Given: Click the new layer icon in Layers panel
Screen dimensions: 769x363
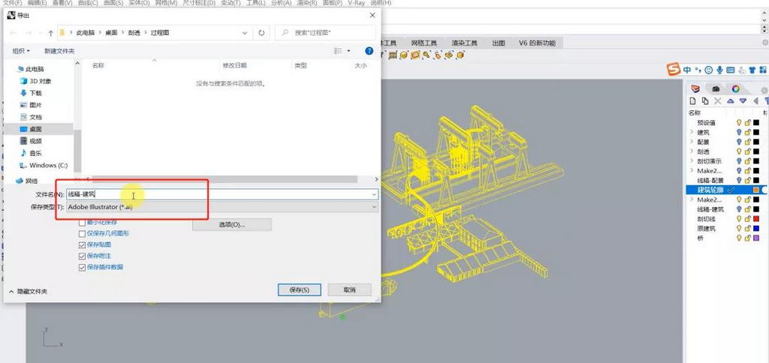Looking at the screenshot, I should 695,100.
